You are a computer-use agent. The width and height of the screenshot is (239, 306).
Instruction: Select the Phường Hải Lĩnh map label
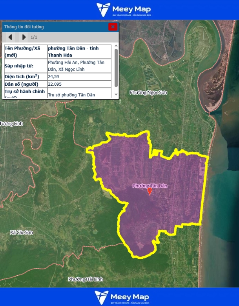(x=86, y=279)
